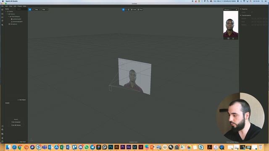The height and width of the screenshot is (151, 269).
Task: Open the AR Library icon in left toolbar
Action: (2, 134)
